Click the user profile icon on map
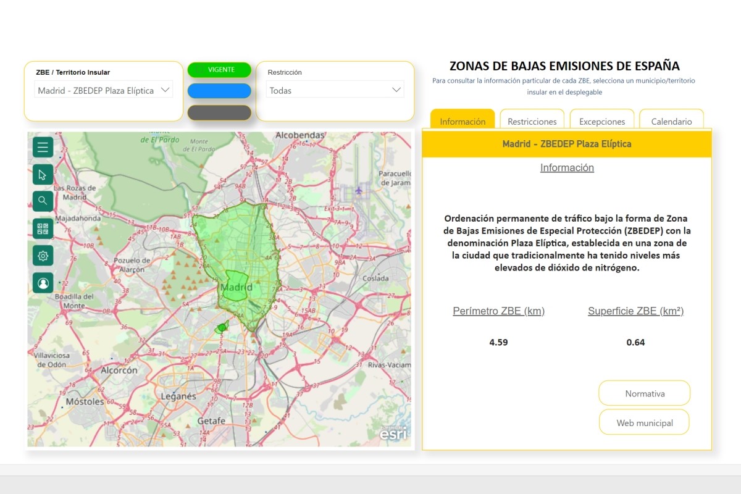Viewport: 741px width, 494px height. [x=43, y=283]
